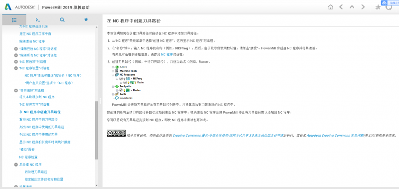Open the topic NC 程序检查
This screenshot has width=399, height=189.
pyautogui.click(x=28, y=157)
